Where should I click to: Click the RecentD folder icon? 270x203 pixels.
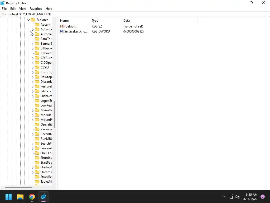click(x=37, y=134)
